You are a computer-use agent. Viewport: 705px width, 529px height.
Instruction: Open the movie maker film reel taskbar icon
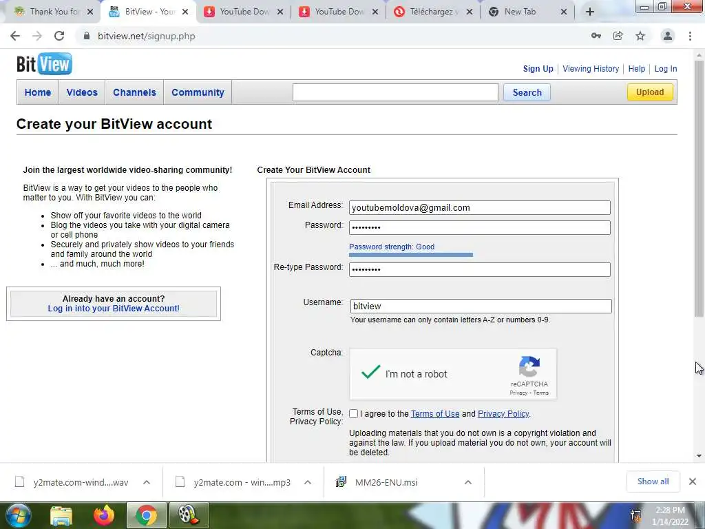coord(189,515)
